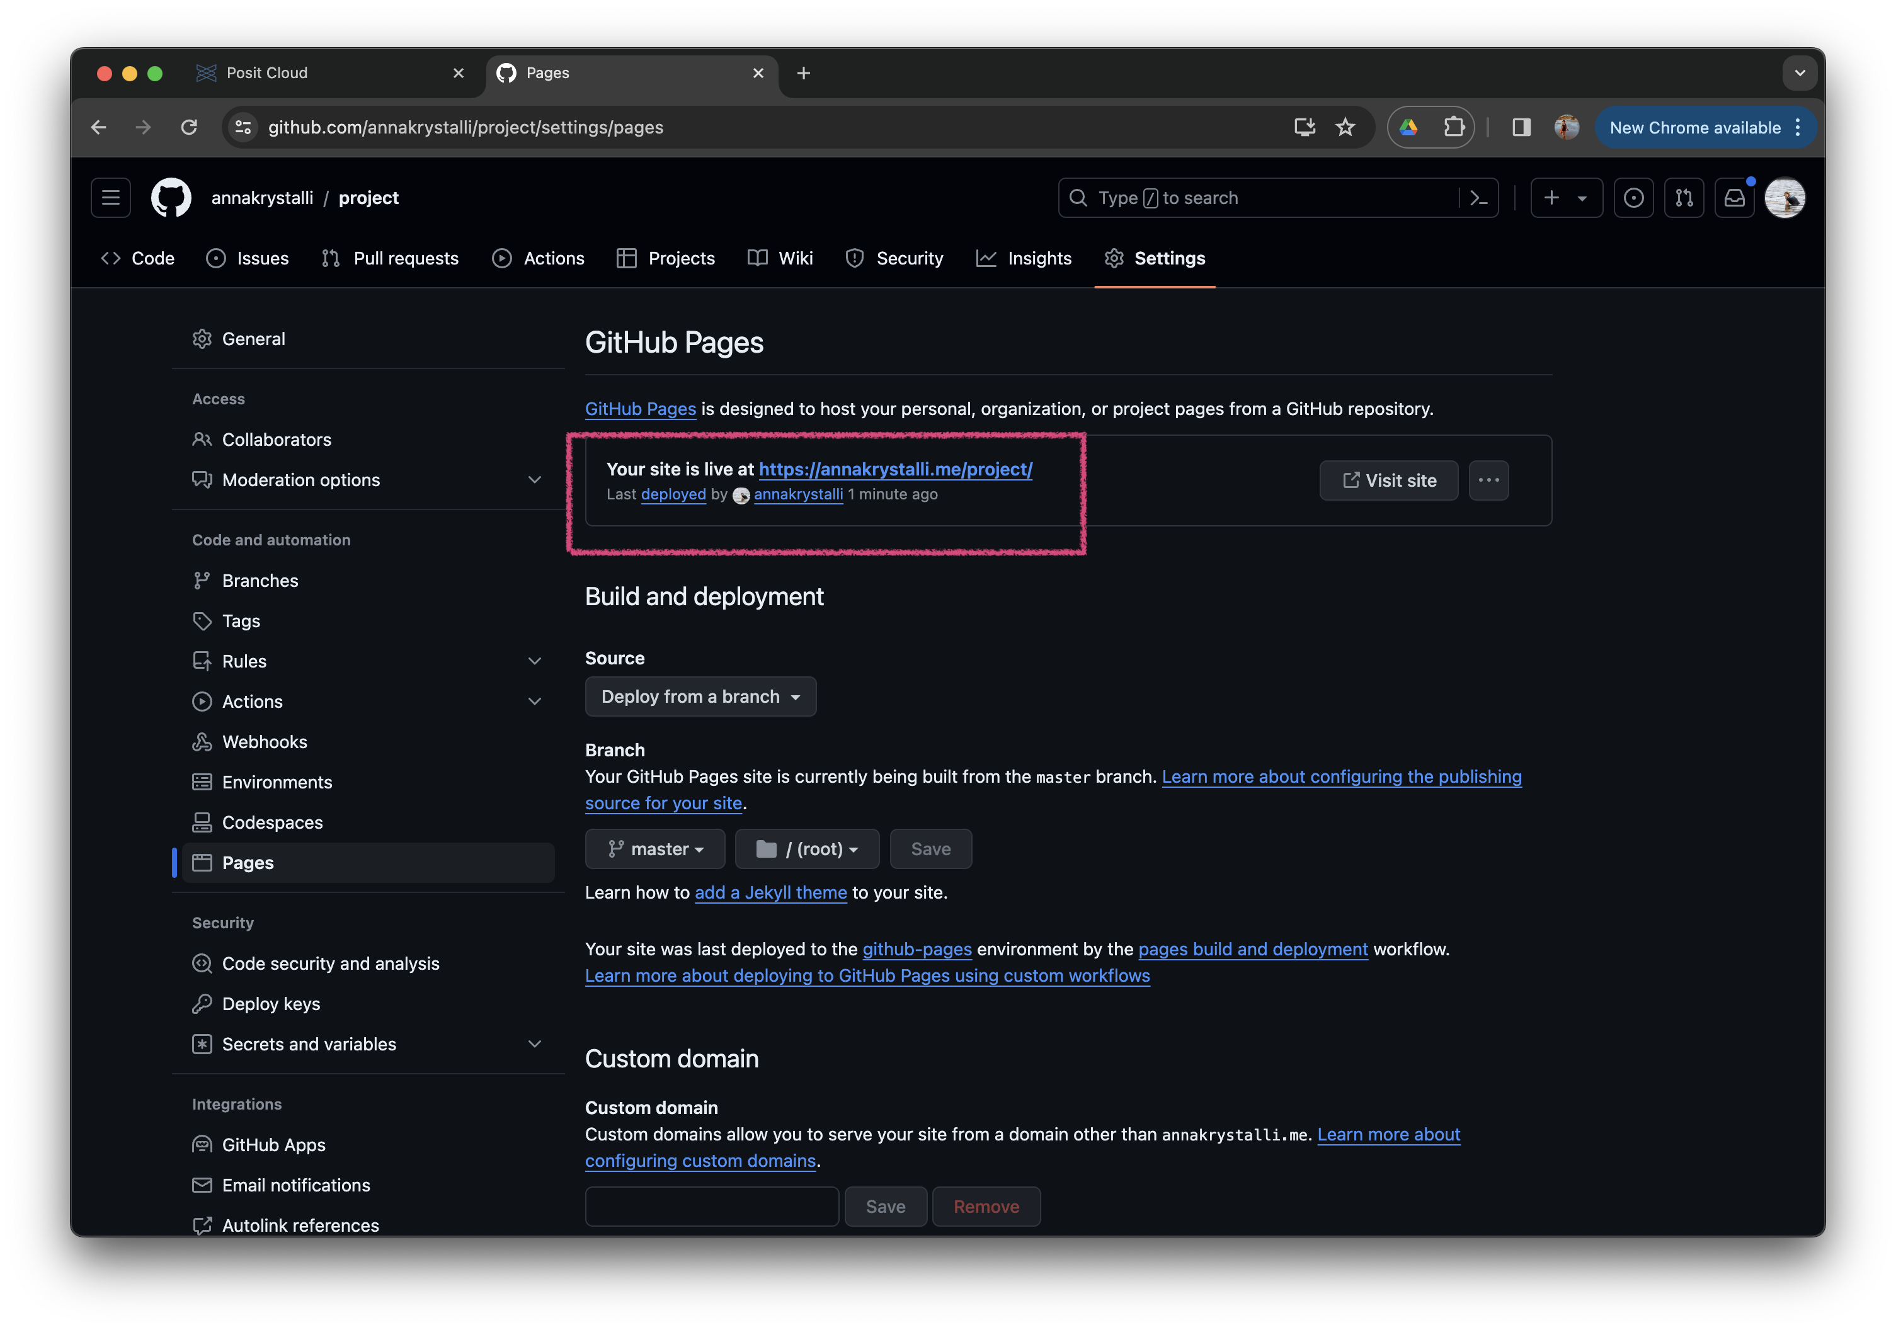Viewport: 1896px width, 1330px height.
Task: Open the Chrome profile avatar
Action: [1567, 127]
